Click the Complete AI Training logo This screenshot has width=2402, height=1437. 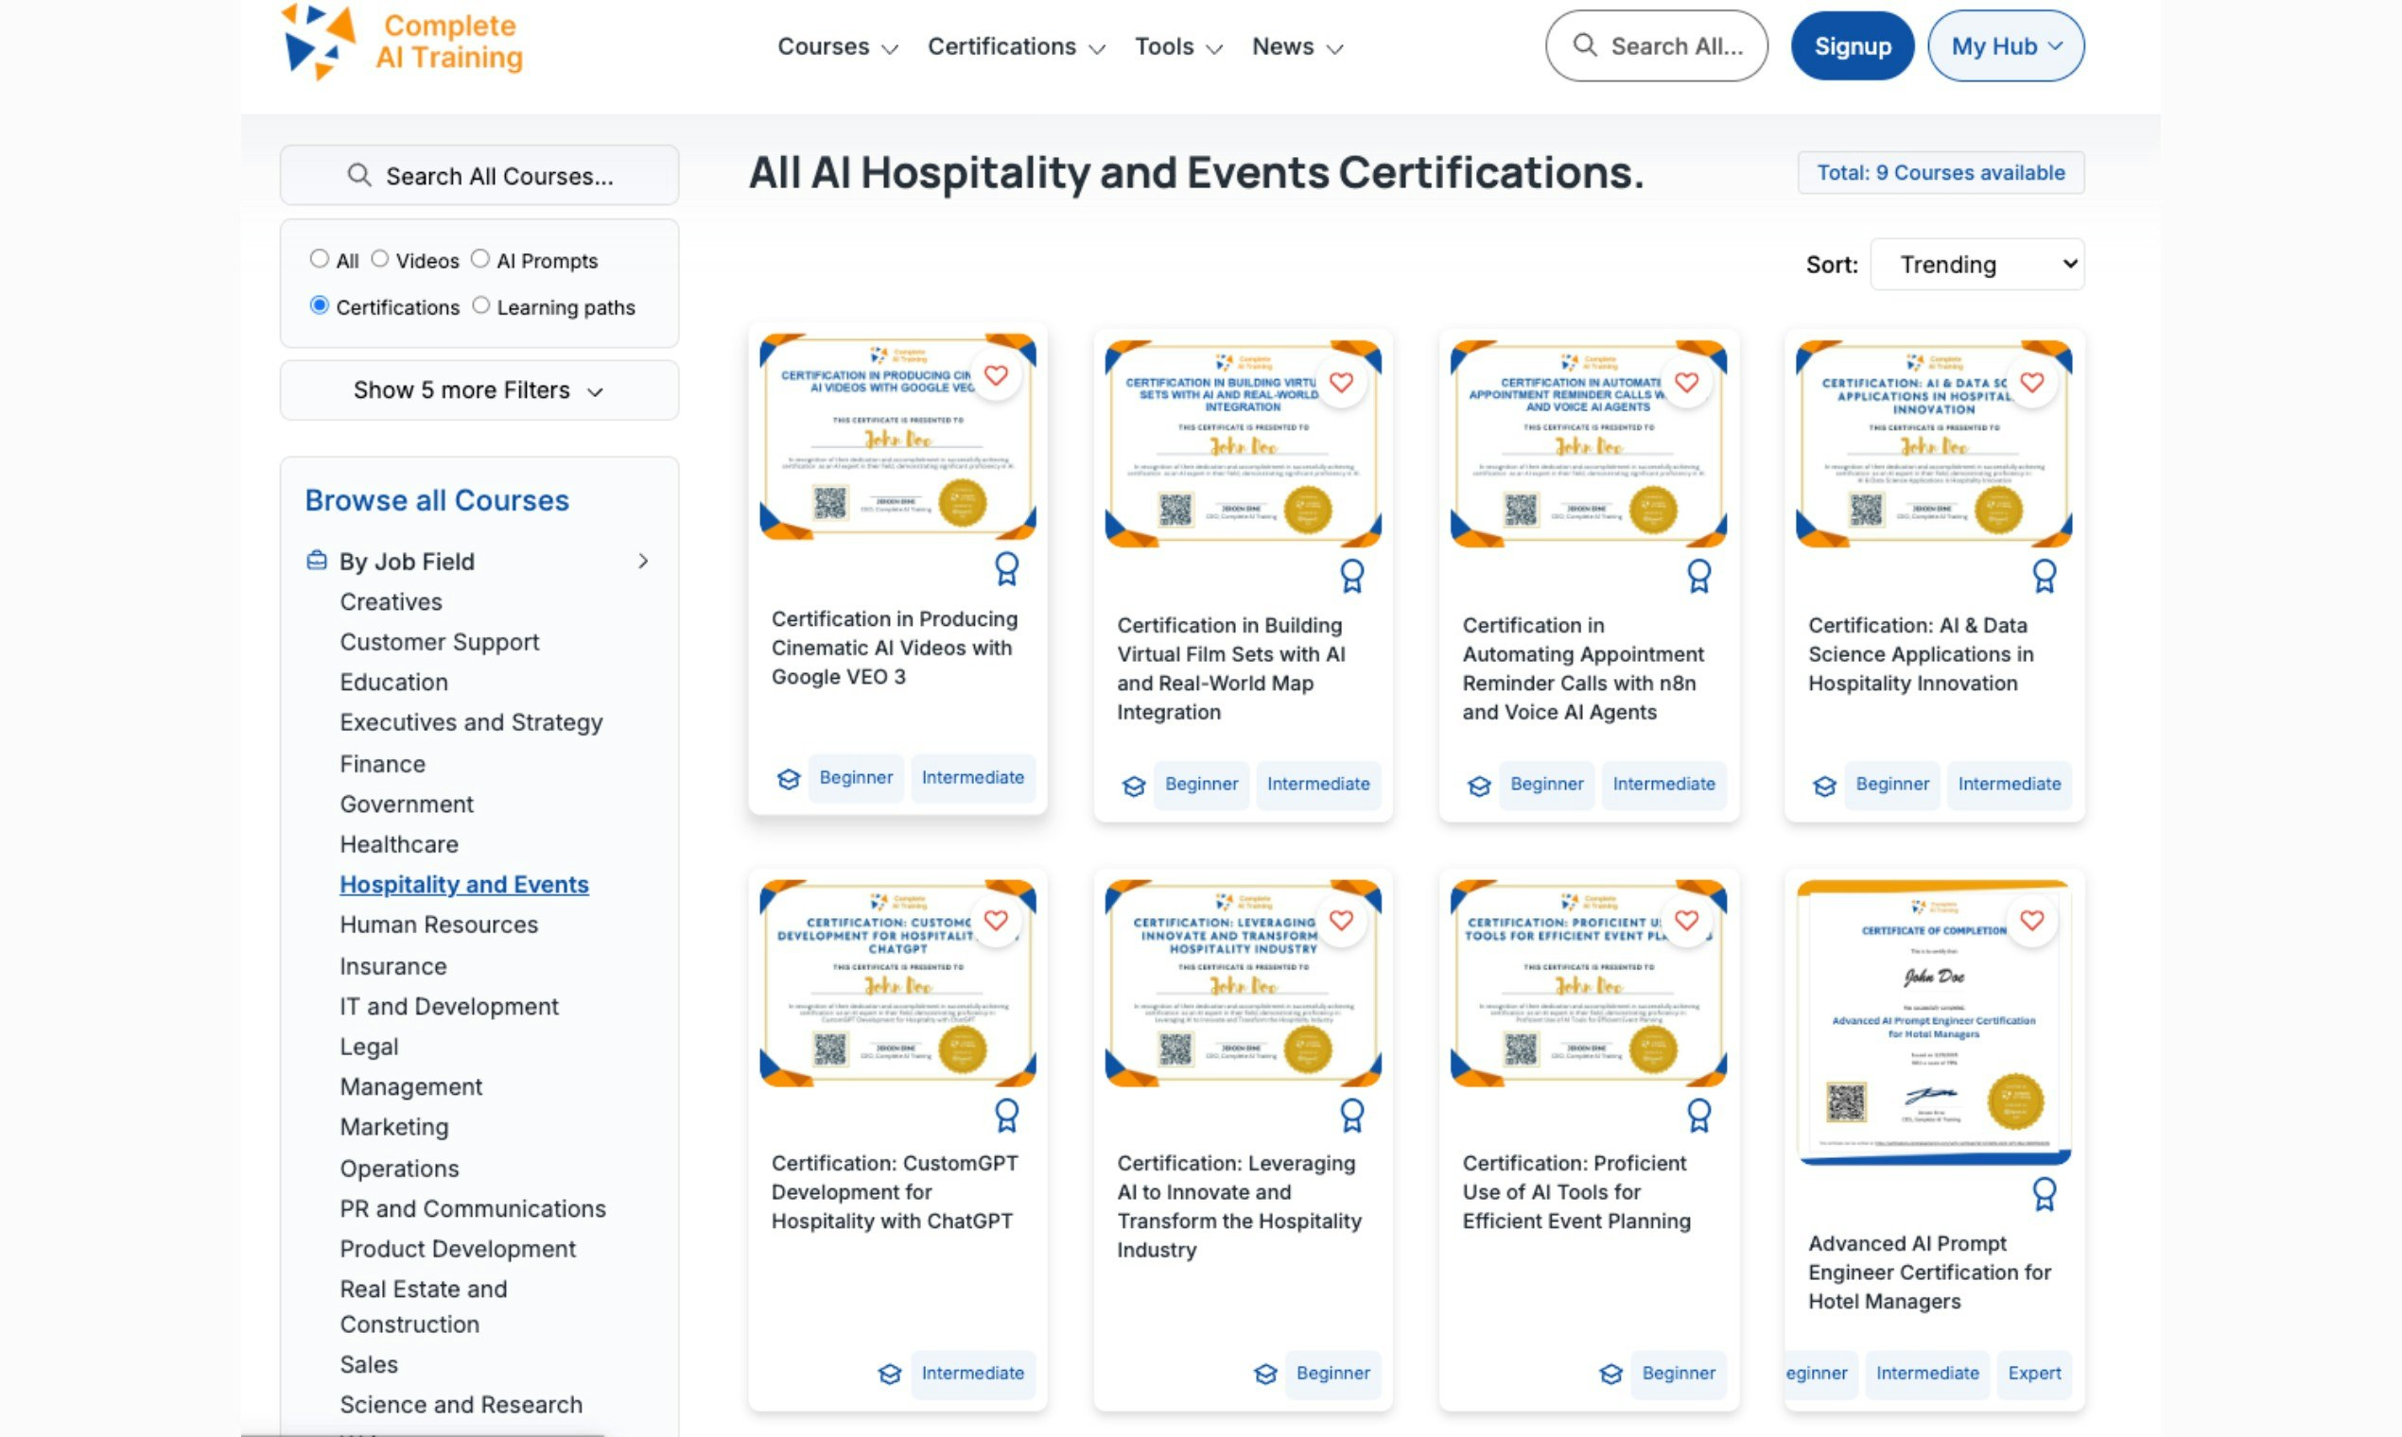point(402,43)
